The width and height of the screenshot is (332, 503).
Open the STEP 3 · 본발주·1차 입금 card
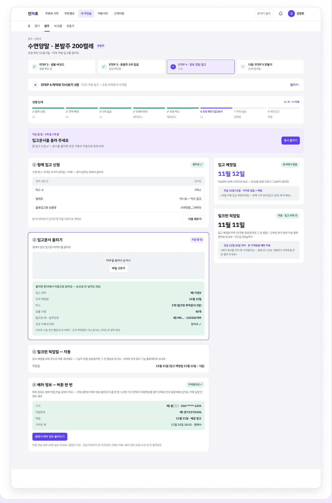(131, 67)
